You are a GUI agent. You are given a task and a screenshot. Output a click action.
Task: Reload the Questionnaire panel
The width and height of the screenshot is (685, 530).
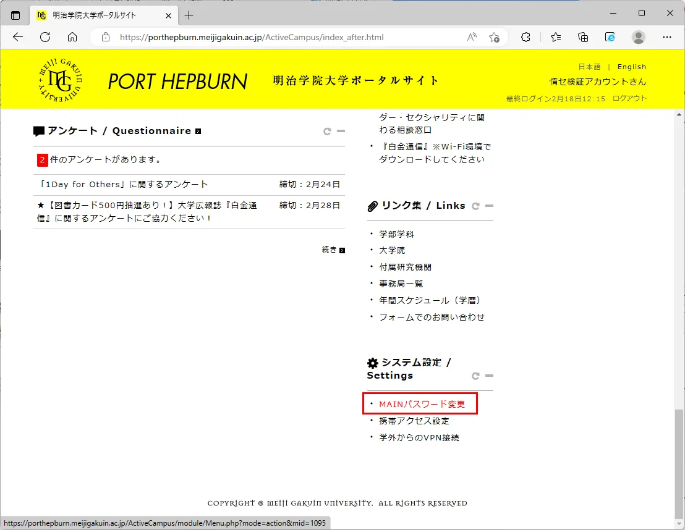pyautogui.click(x=327, y=131)
